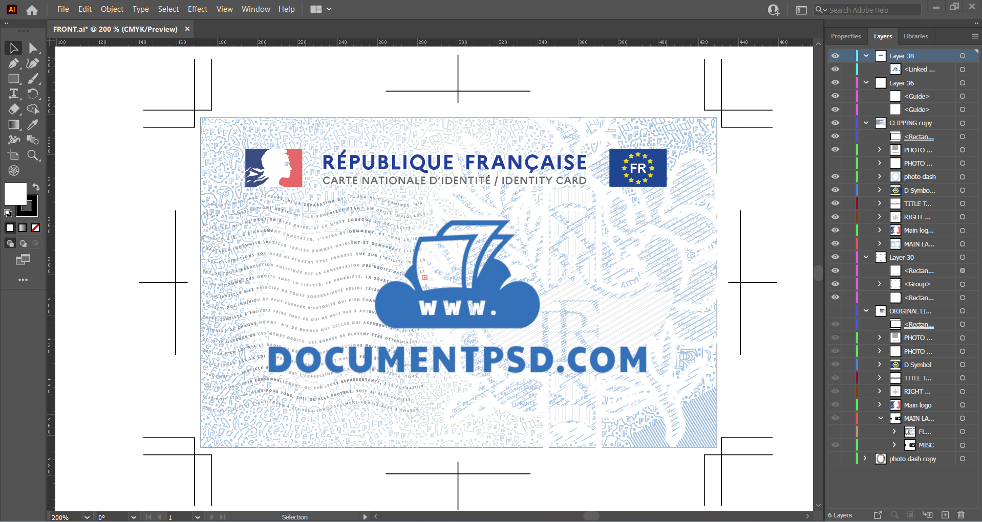Screen dimensions: 982x522
Task: Open the Object menu
Action: click(112, 9)
